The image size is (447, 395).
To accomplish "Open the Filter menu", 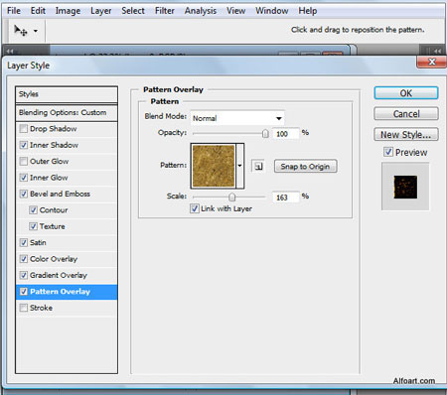I will [165, 11].
